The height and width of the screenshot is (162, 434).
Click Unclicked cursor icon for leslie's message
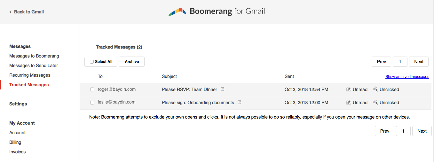point(375,103)
